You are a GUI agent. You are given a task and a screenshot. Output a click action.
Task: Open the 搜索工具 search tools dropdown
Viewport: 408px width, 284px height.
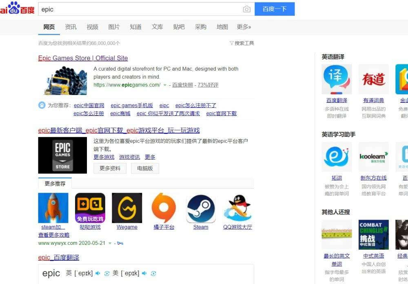(244, 42)
